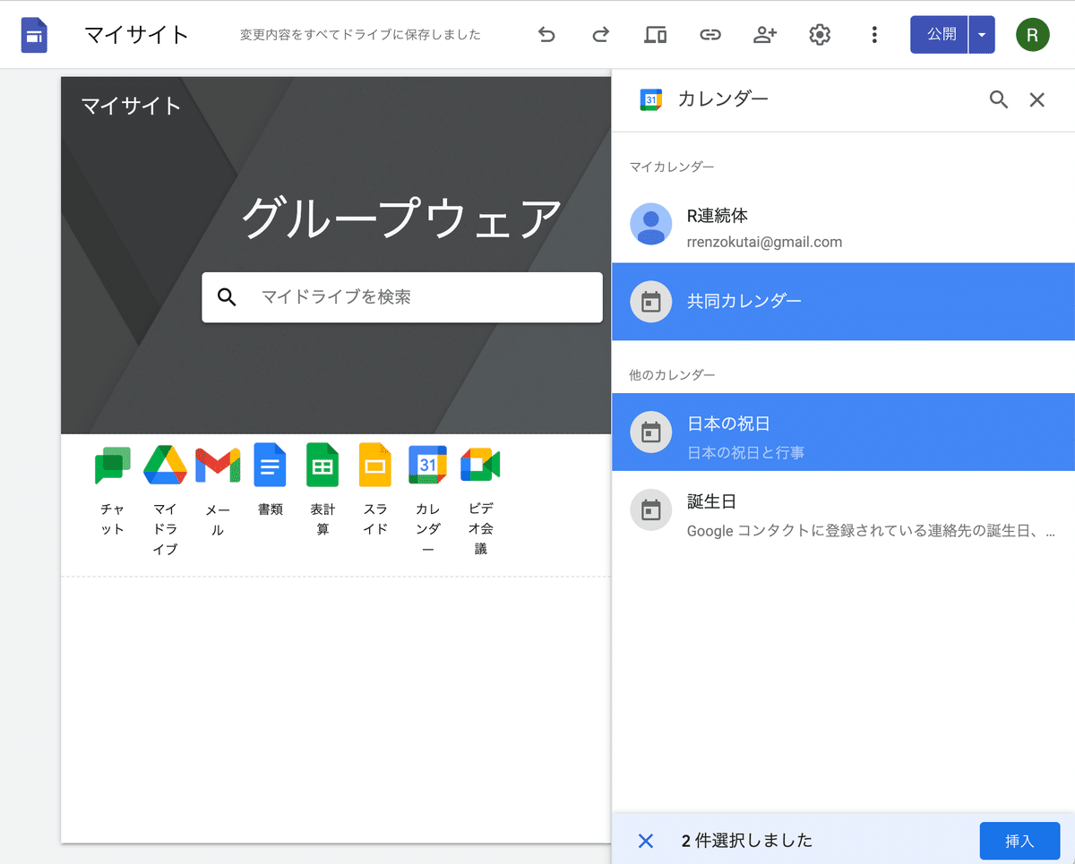Click the マイサイト header site name
The width and height of the screenshot is (1075, 864).
tap(132, 106)
